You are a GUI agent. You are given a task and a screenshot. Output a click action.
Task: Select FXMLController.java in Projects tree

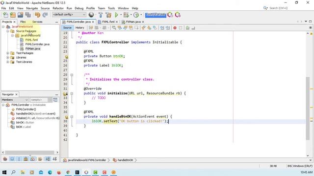[37, 44]
